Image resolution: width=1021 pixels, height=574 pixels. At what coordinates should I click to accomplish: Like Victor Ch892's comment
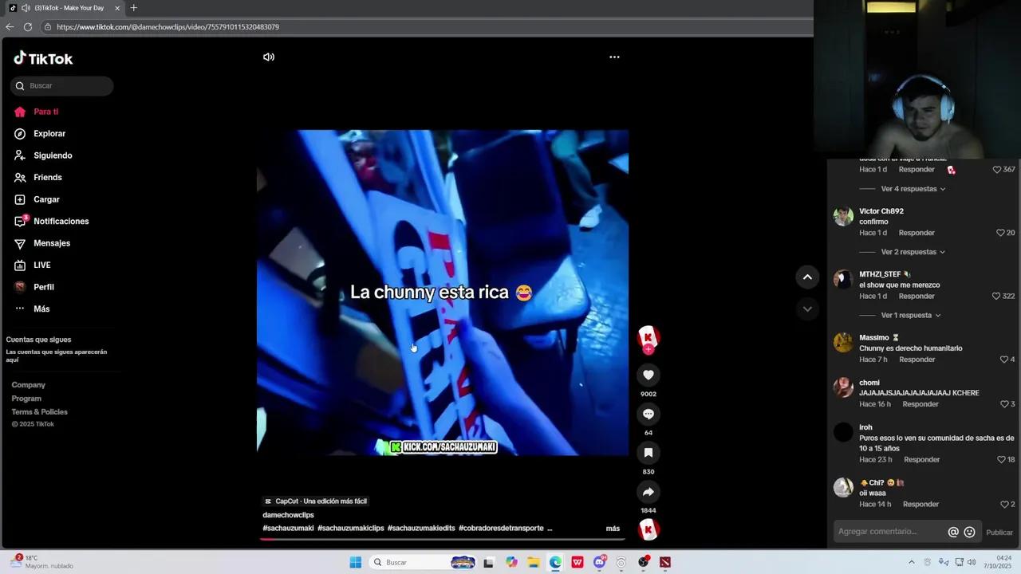coord(1000,233)
